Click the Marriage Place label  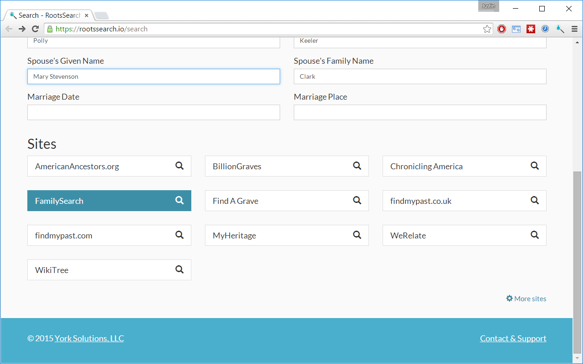tap(320, 96)
